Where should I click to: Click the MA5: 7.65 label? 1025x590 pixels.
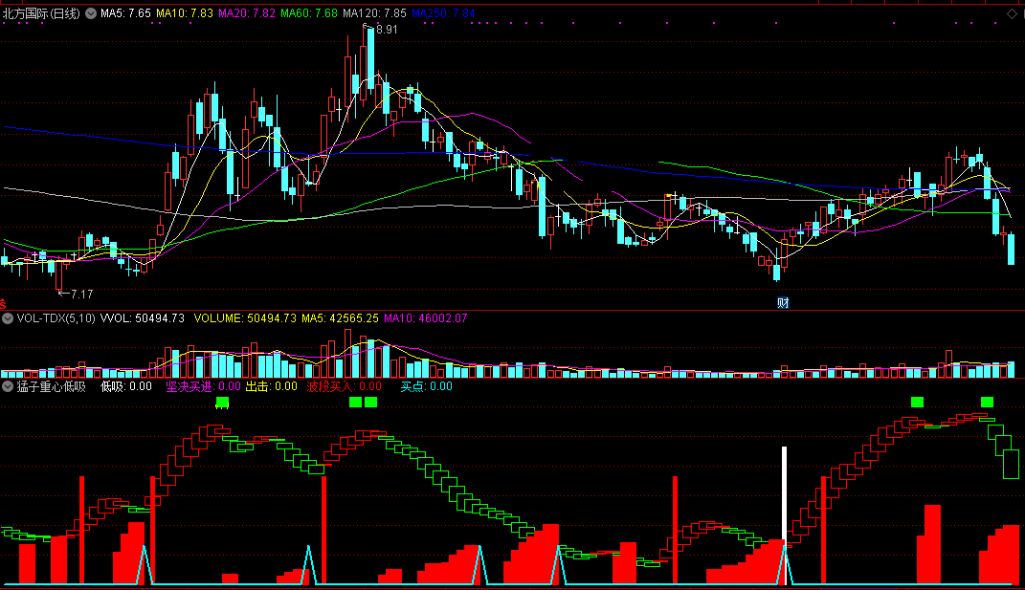[125, 13]
